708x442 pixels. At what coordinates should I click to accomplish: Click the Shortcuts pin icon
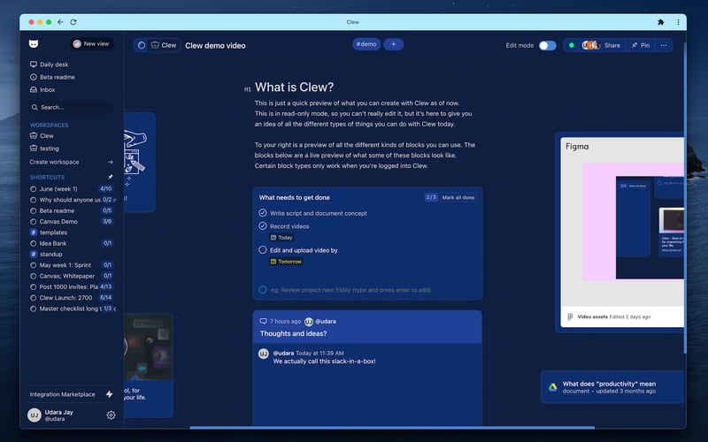click(110, 177)
